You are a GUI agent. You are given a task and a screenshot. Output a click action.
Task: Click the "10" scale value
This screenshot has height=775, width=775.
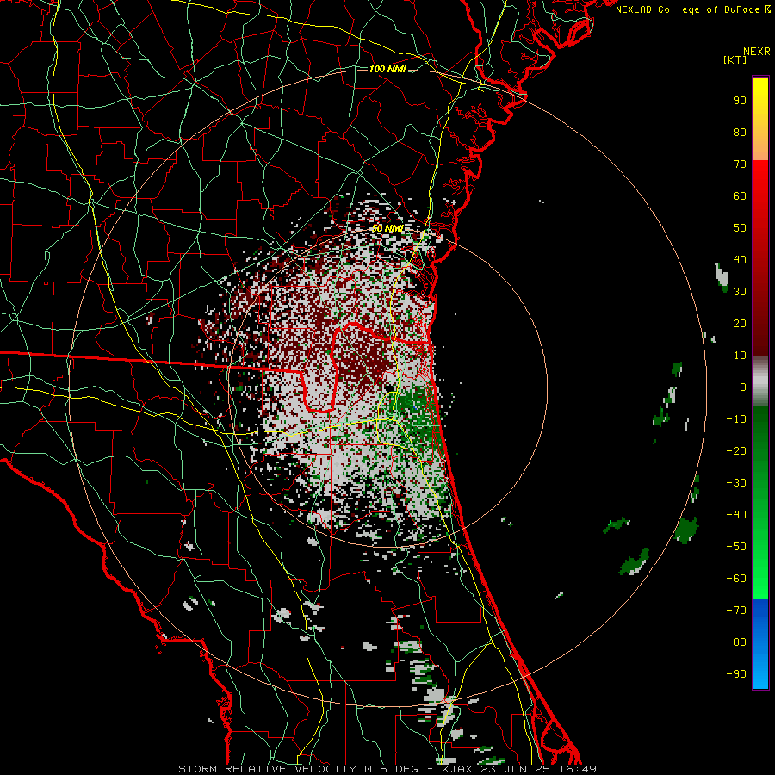tap(740, 356)
